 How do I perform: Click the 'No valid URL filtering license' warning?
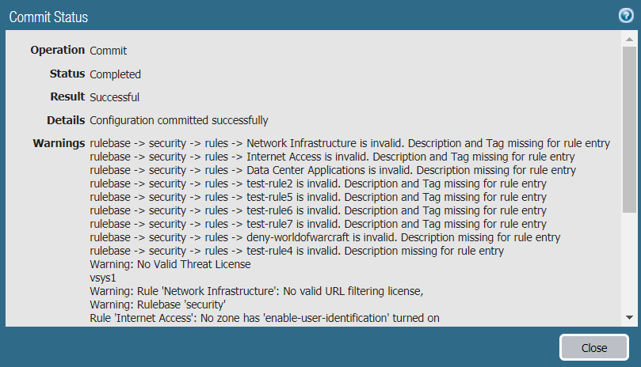(x=257, y=291)
